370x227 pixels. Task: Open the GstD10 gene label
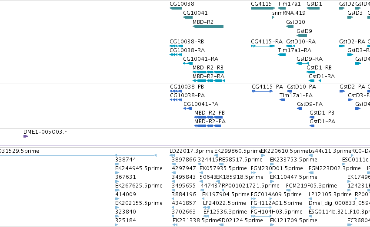[295, 22]
